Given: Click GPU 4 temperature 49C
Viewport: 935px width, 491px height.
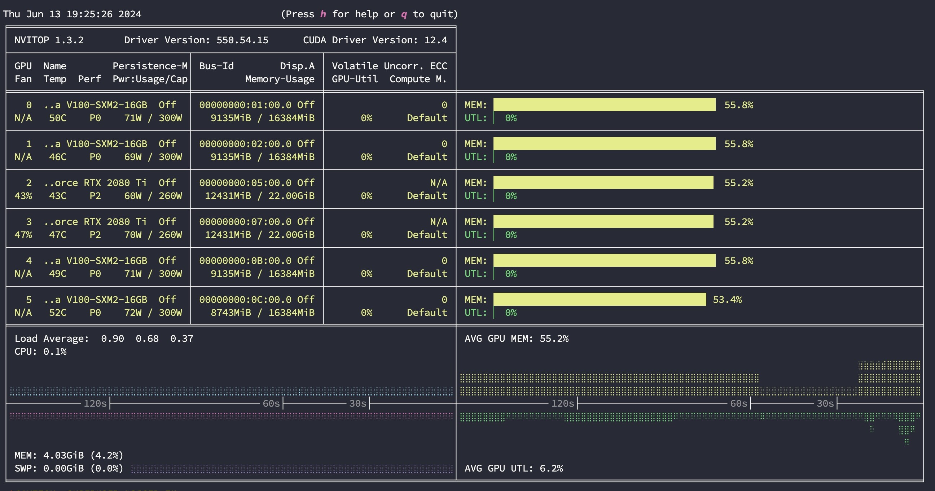Looking at the screenshot, I should 58,274.
